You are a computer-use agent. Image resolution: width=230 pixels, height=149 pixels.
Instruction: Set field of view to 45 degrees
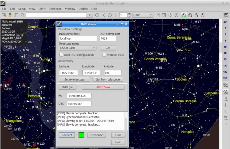tap(225, 59)
